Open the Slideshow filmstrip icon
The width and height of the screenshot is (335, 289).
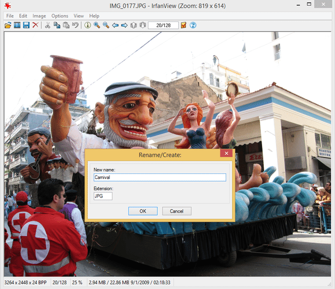[17, 25]
